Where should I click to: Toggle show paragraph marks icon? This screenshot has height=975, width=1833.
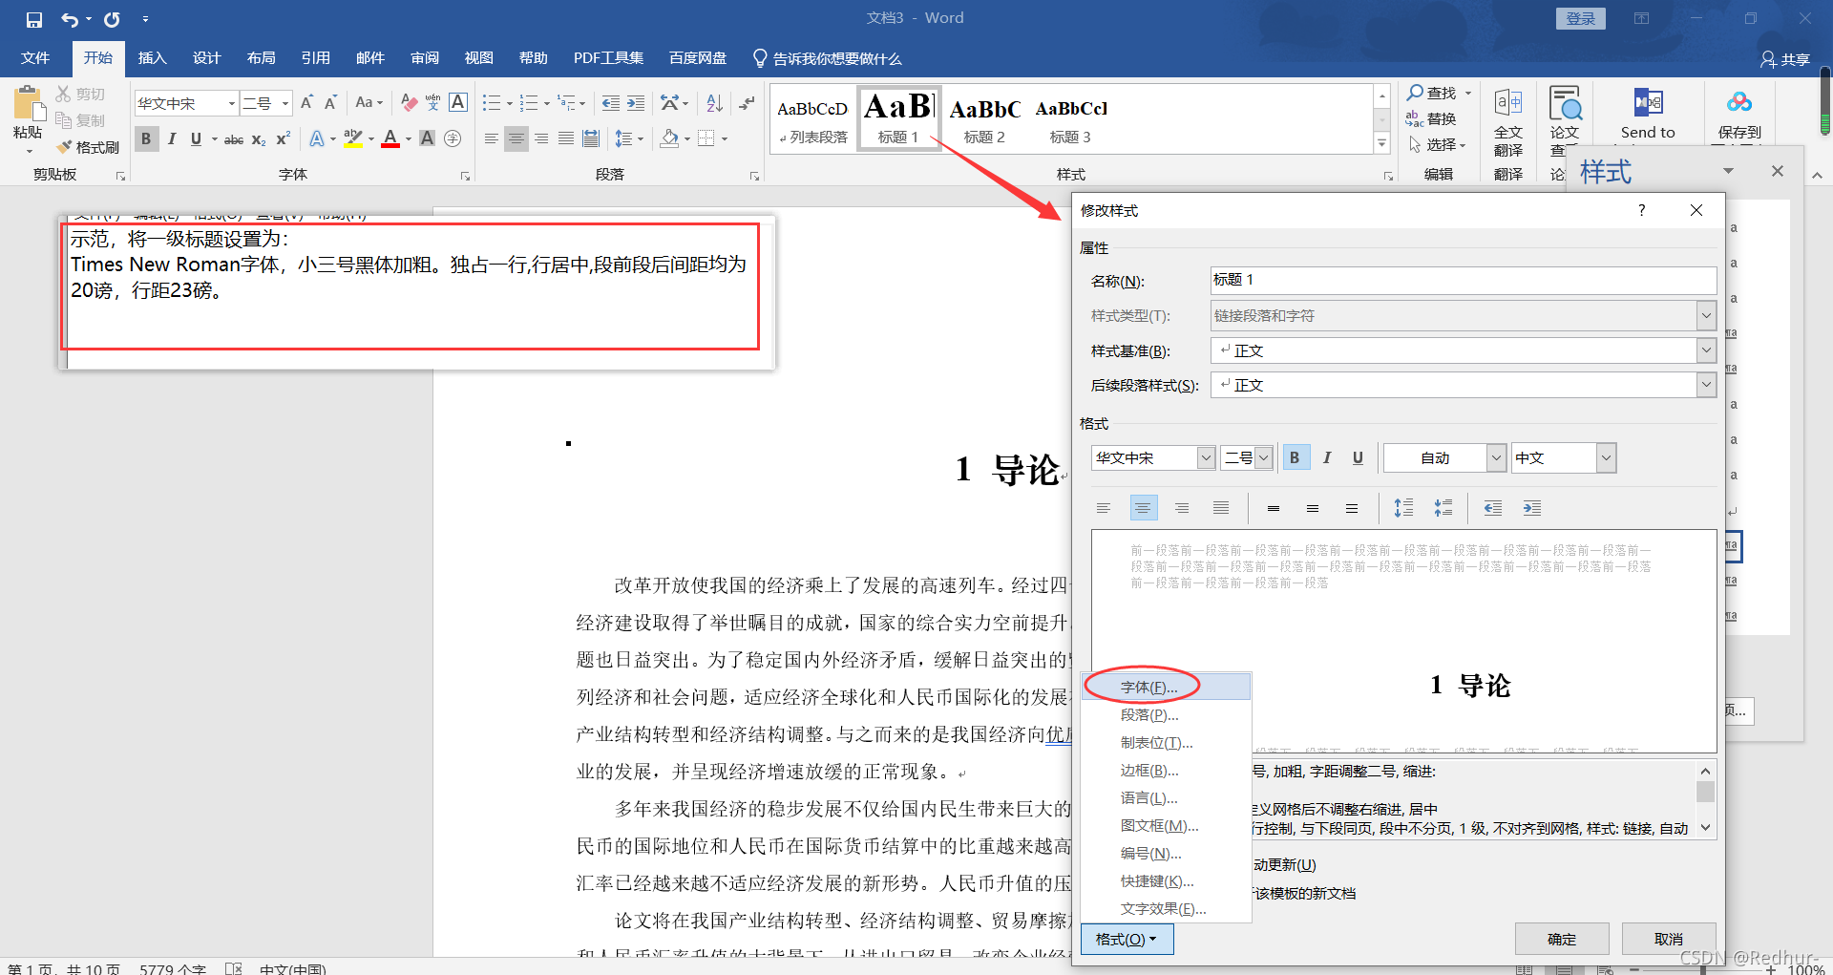click(x=747, y=102)
